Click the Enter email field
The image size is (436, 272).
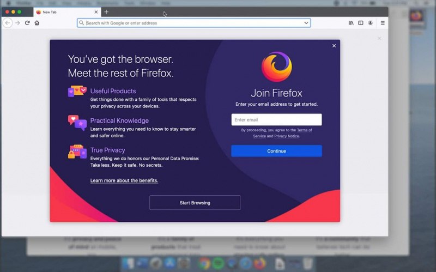(x=276, y=119)
